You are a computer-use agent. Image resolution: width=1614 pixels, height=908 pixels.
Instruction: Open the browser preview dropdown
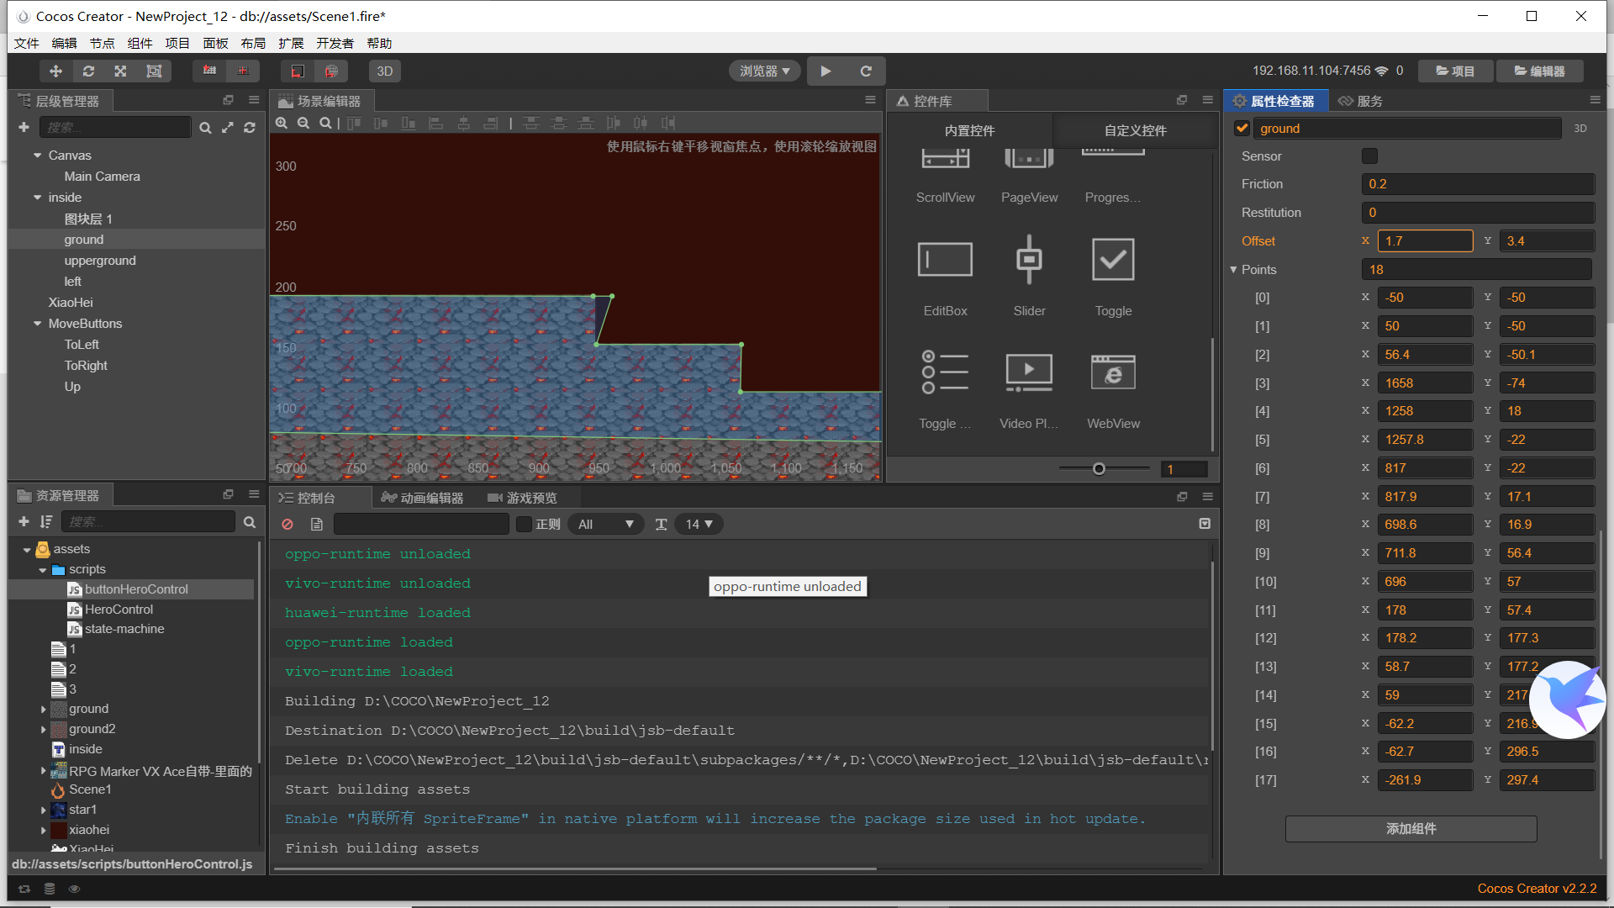click(764, 71)
